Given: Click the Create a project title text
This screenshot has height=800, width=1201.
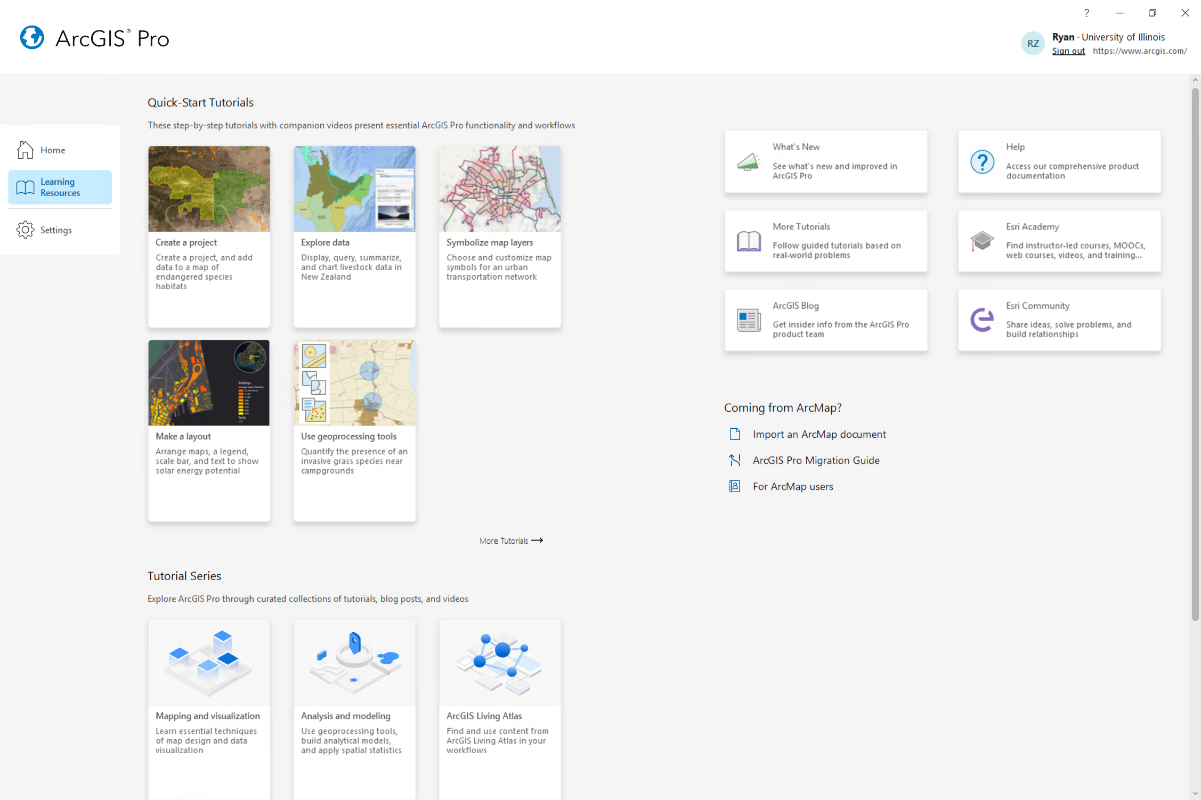Looking at the screenshot, I should point(186,242).
